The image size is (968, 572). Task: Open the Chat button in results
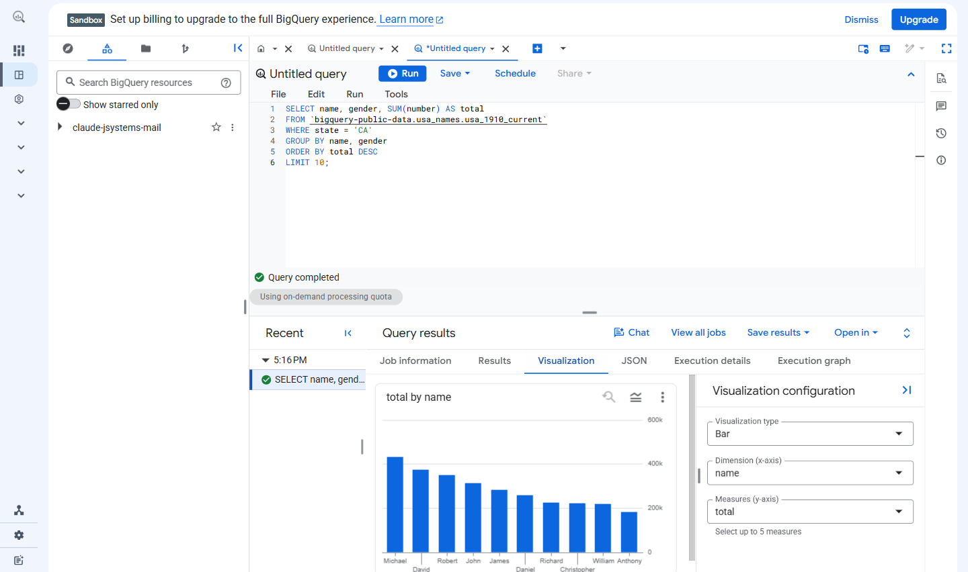[632, 332]
